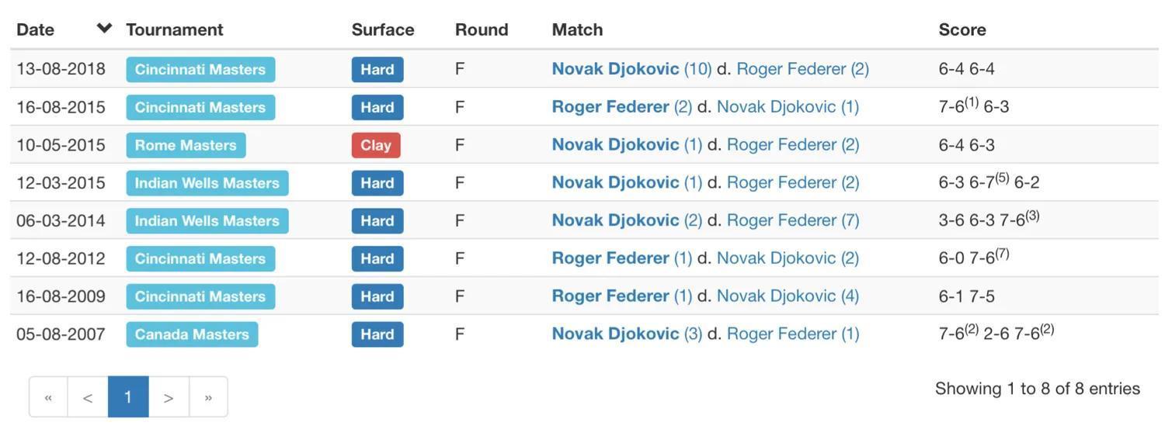Open Canada Masters tournament tag

tap(192, 334)
